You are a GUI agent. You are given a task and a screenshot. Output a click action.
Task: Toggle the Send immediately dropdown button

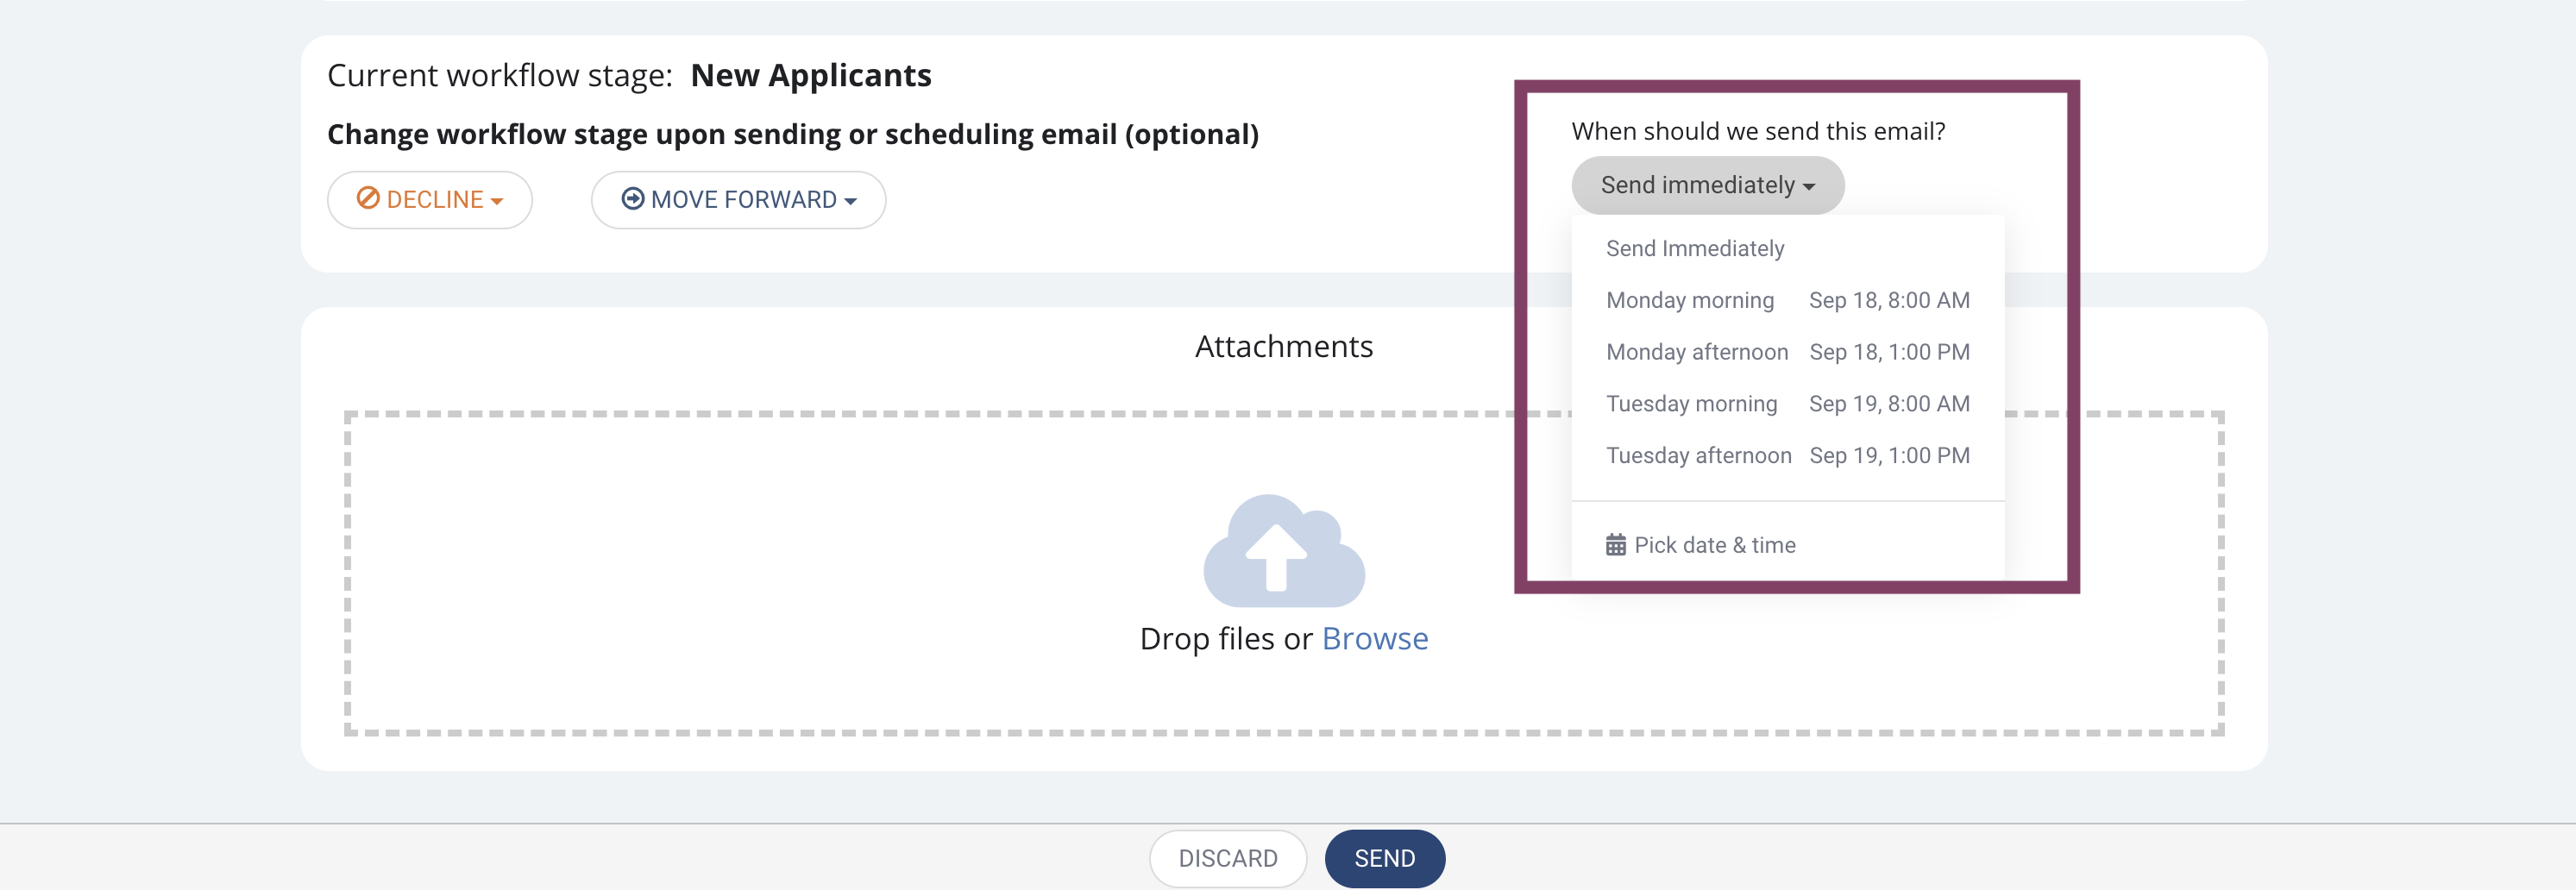coord(1708,185)
